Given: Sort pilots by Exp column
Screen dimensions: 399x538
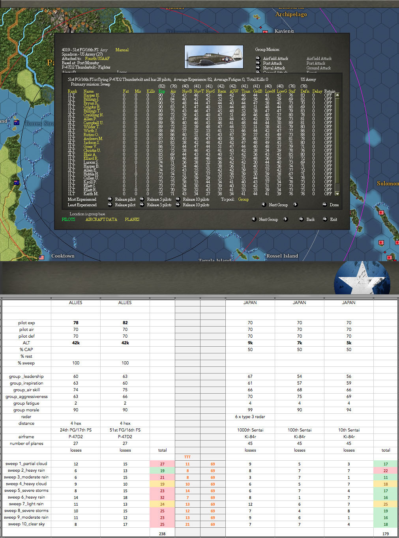Looking at the screenshot, I should (161, 91).
